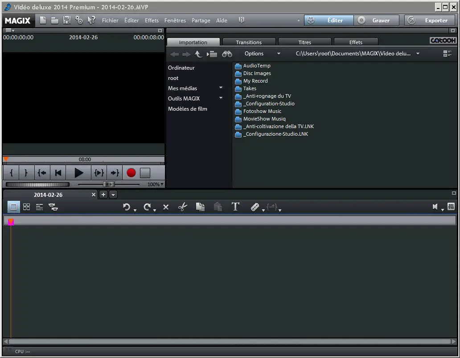Image resolution: width=460 pixels, height=358 pixels.
Task: Switch to timeline mode
Action: (x=39, y=207)
